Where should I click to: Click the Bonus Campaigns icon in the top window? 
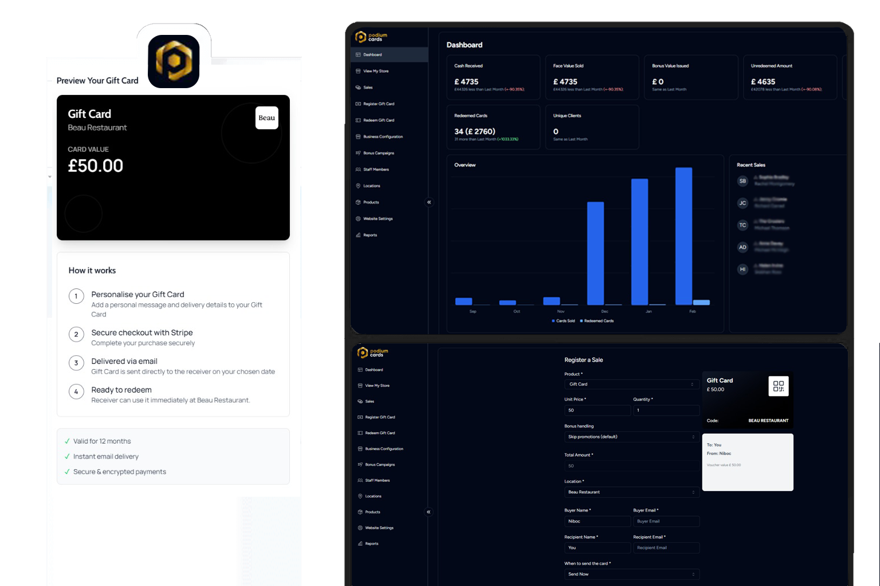click(358, 153)
